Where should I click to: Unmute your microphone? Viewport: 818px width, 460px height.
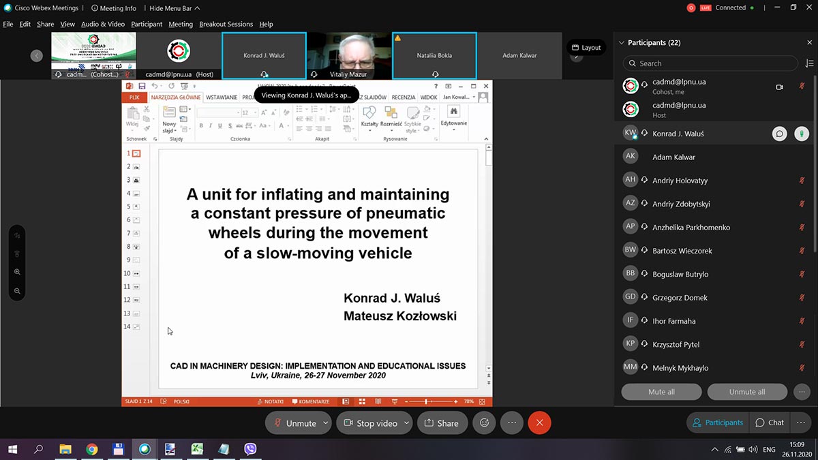coord(294,423)
